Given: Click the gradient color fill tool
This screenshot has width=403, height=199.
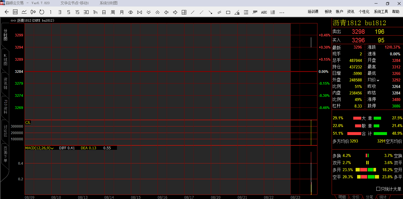Looking at the screenshot, I should [x=273, y=12].
